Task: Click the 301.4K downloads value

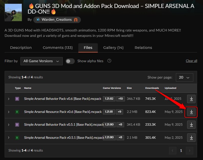Action: point(151,137)
